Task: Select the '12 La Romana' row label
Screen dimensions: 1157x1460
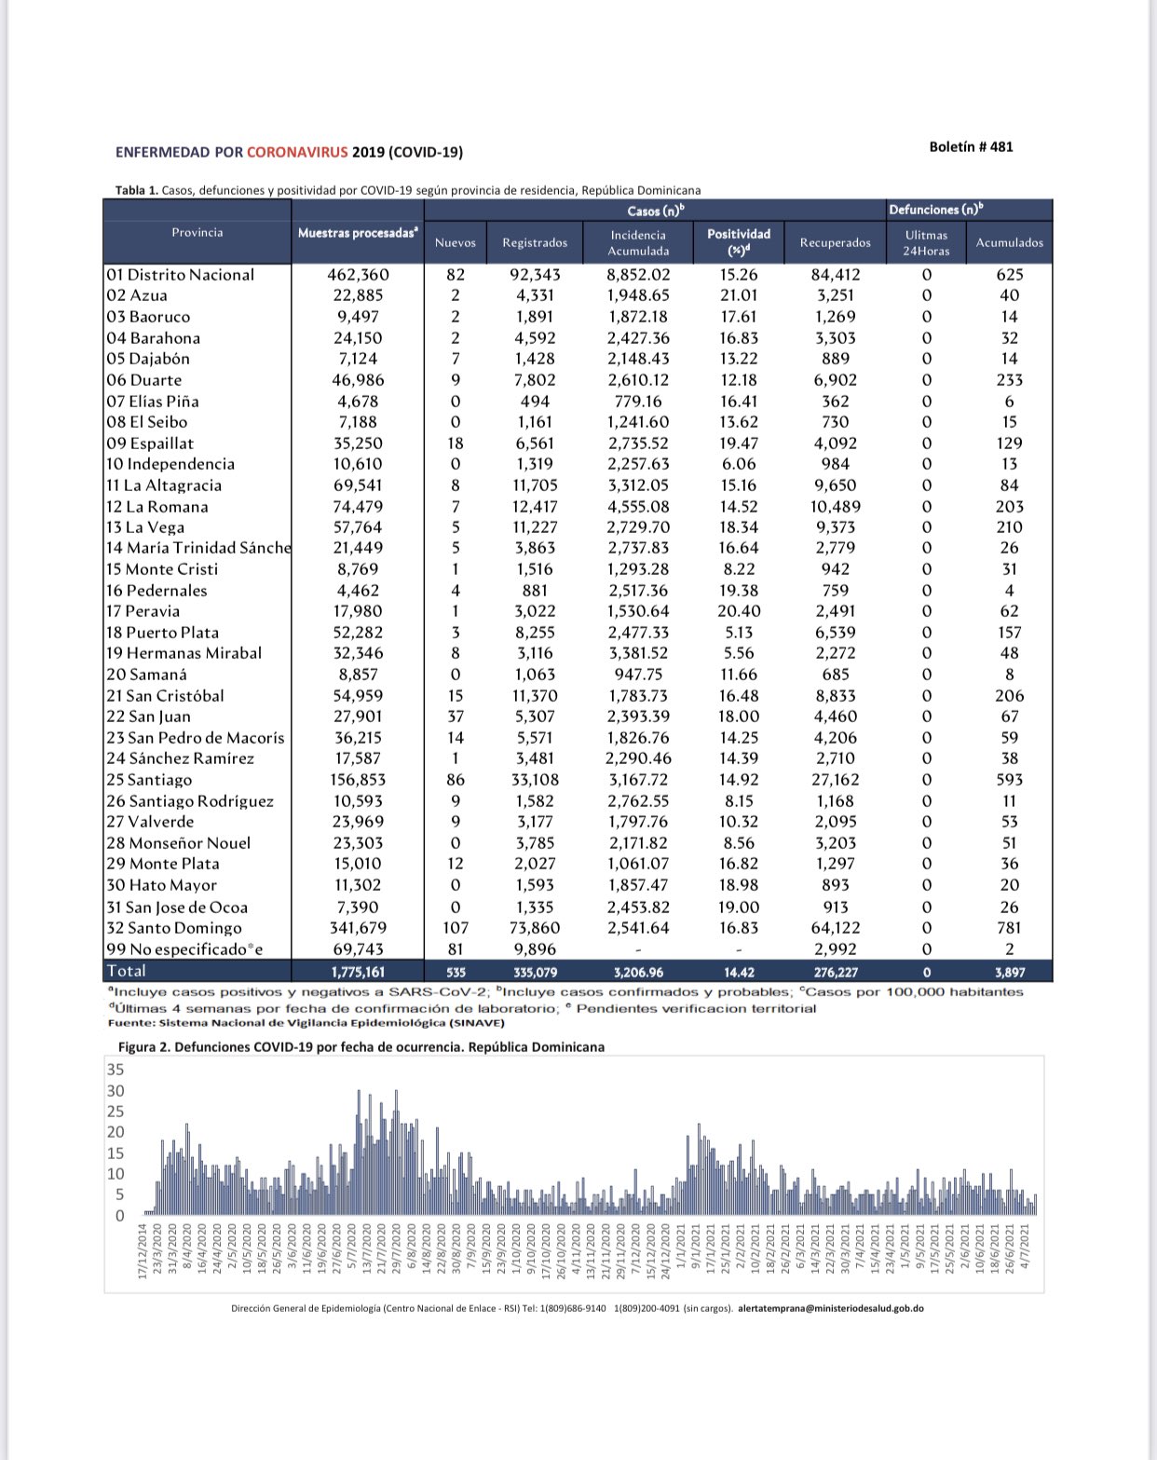Action: click(157, 507)
